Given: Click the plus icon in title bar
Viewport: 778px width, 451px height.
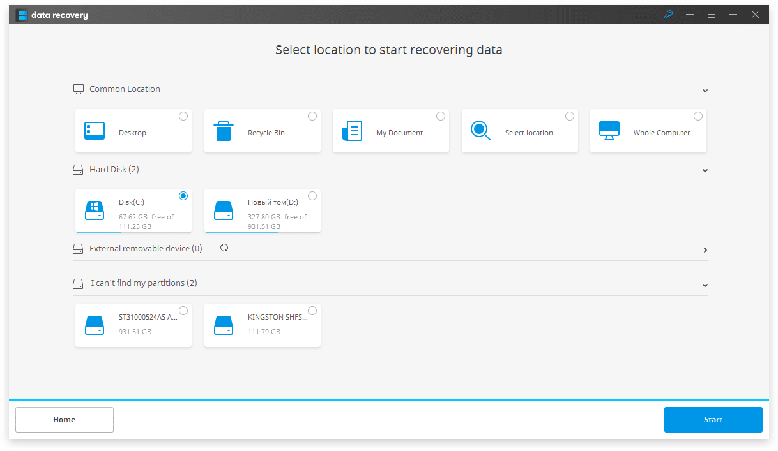Looking at the screenshot, I should pos(690,15).
